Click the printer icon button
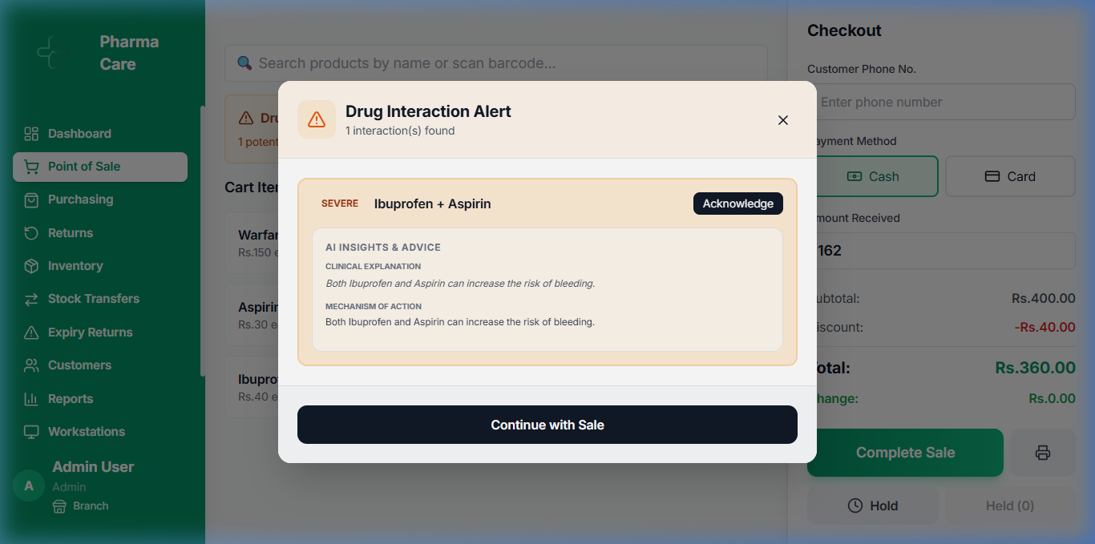The width and height of the screenshot is (1095, 544). (1042, 453)
